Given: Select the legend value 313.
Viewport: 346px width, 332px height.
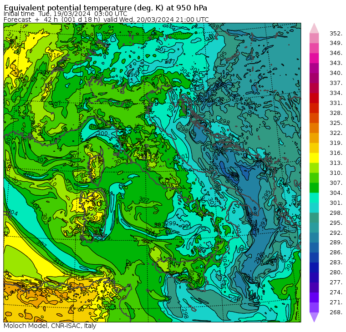Looking at the screenshot, I should point(336,163).
